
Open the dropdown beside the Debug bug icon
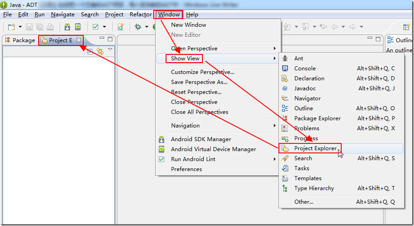click(147, 27)
